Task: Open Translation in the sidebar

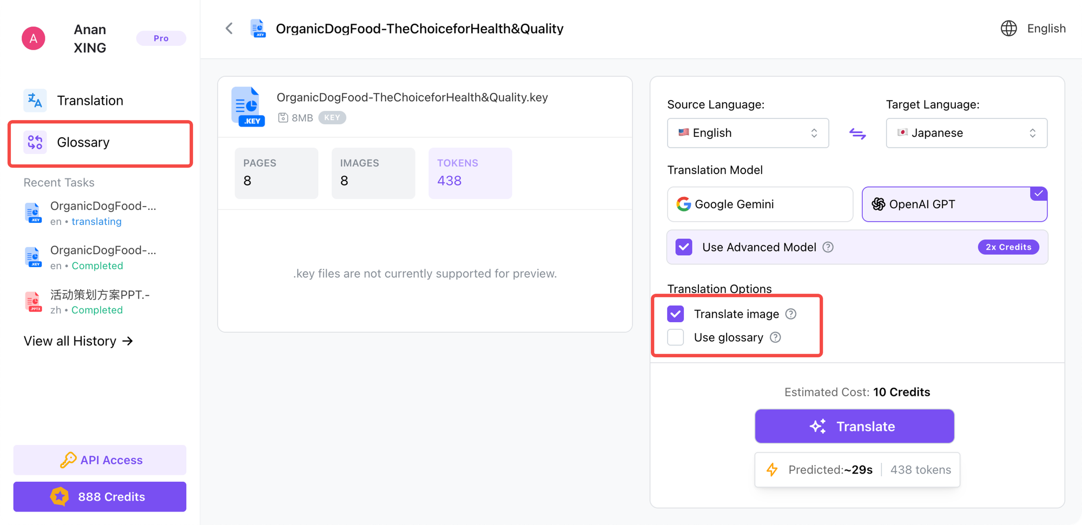Action: 90,101
